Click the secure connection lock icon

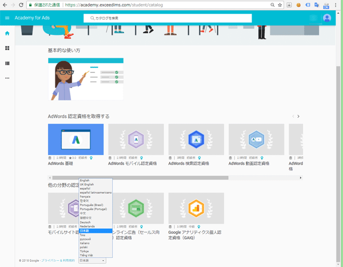point(30,5)
